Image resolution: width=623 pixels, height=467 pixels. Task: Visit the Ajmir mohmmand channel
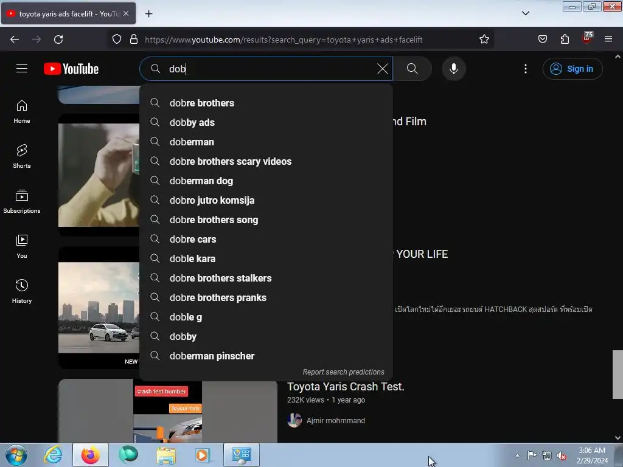tap(336, 421)
